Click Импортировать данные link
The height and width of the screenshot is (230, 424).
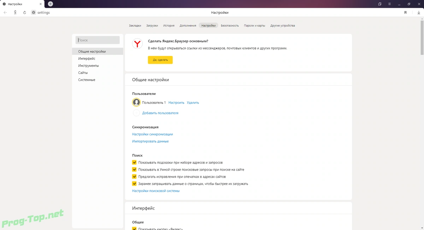click(x=151, y=142)
